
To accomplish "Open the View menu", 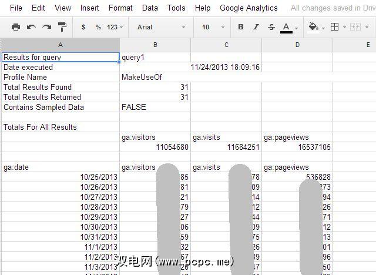I will pyautogui.click(x=63, y=8).
